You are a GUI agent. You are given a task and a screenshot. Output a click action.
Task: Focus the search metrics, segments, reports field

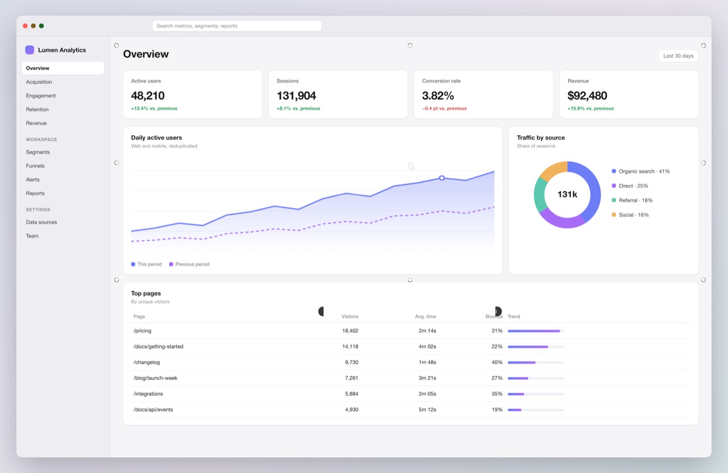tap(237, 26)
